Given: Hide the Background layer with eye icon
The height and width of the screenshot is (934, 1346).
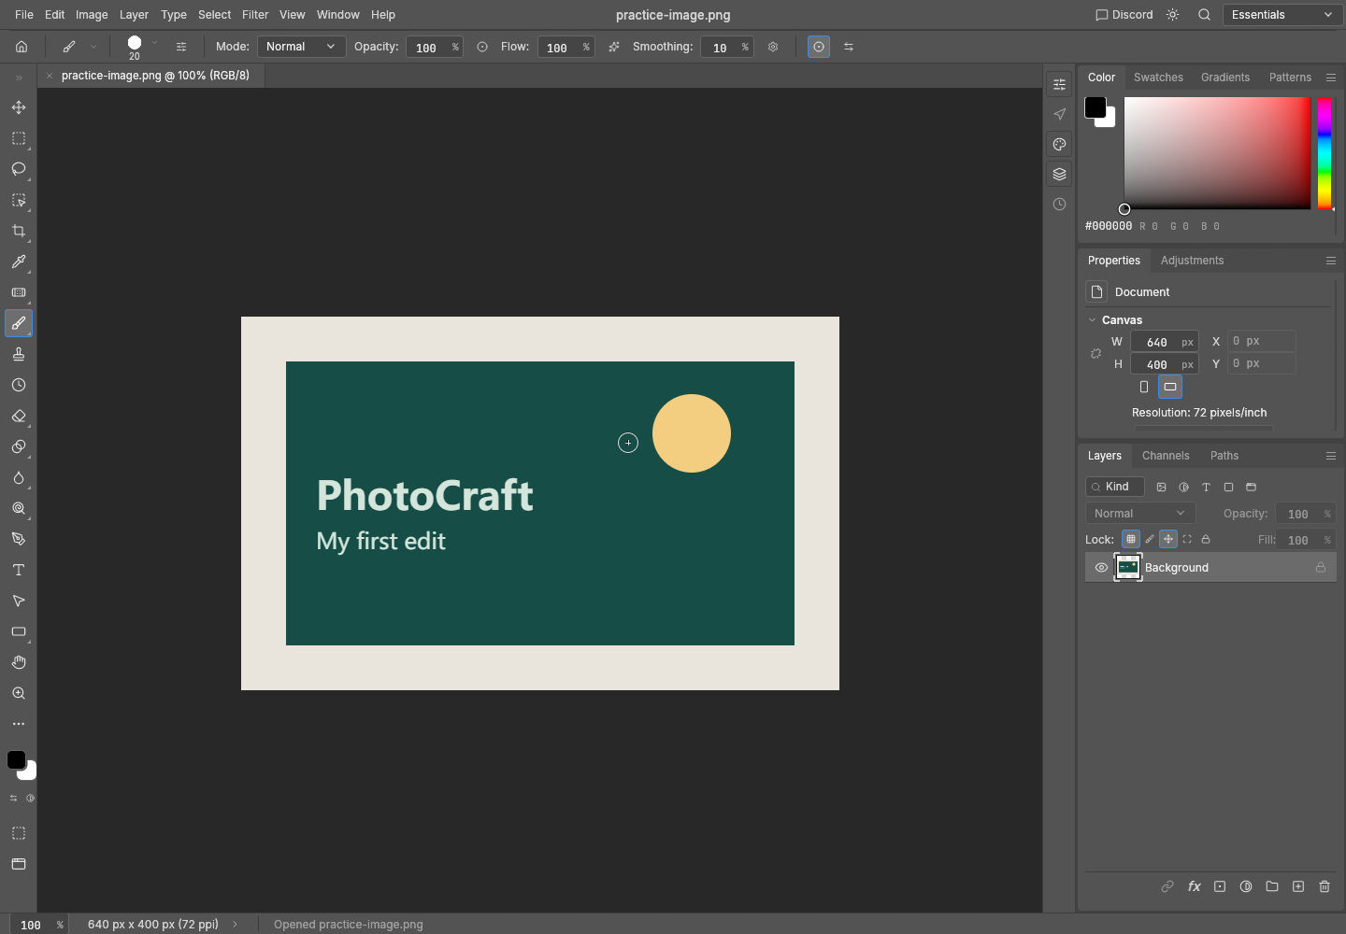Looking at the screenshot, I should [1101, 567].
